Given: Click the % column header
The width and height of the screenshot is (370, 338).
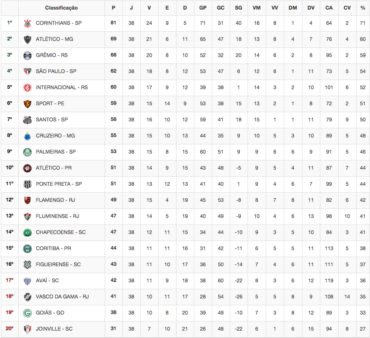Looking at the screenshot, I should tap(363, 8).
